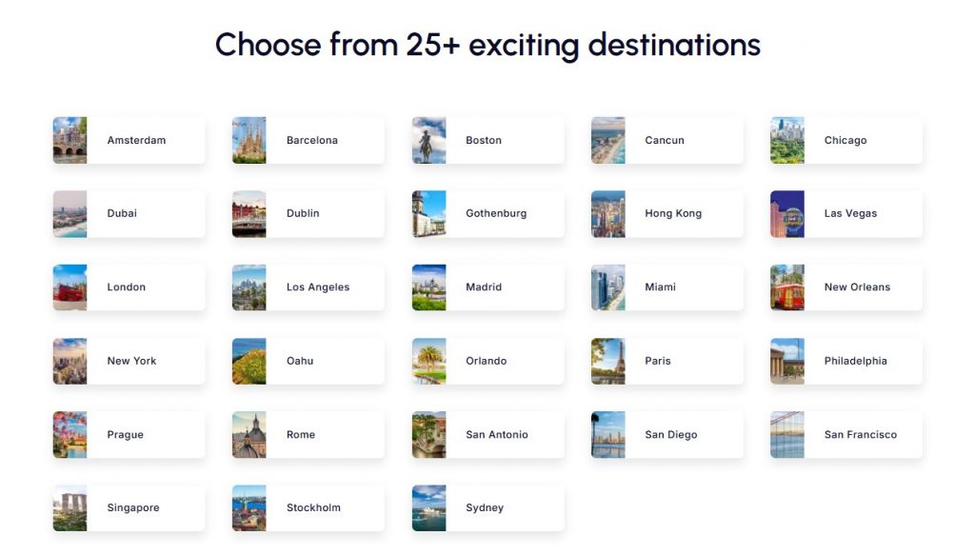The height and width of the screenshot is (555, 975).
Task: Click the Amsterdam destination thumbnail image
Action: [70, 139]
